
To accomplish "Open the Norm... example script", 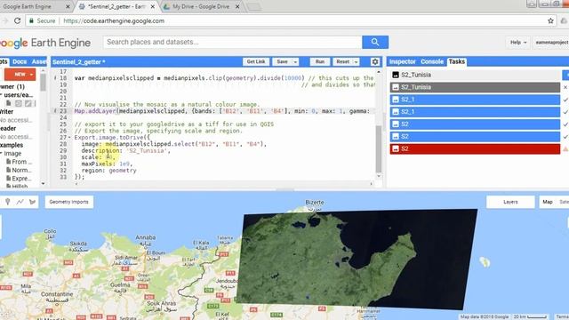I will click(20, 170).
